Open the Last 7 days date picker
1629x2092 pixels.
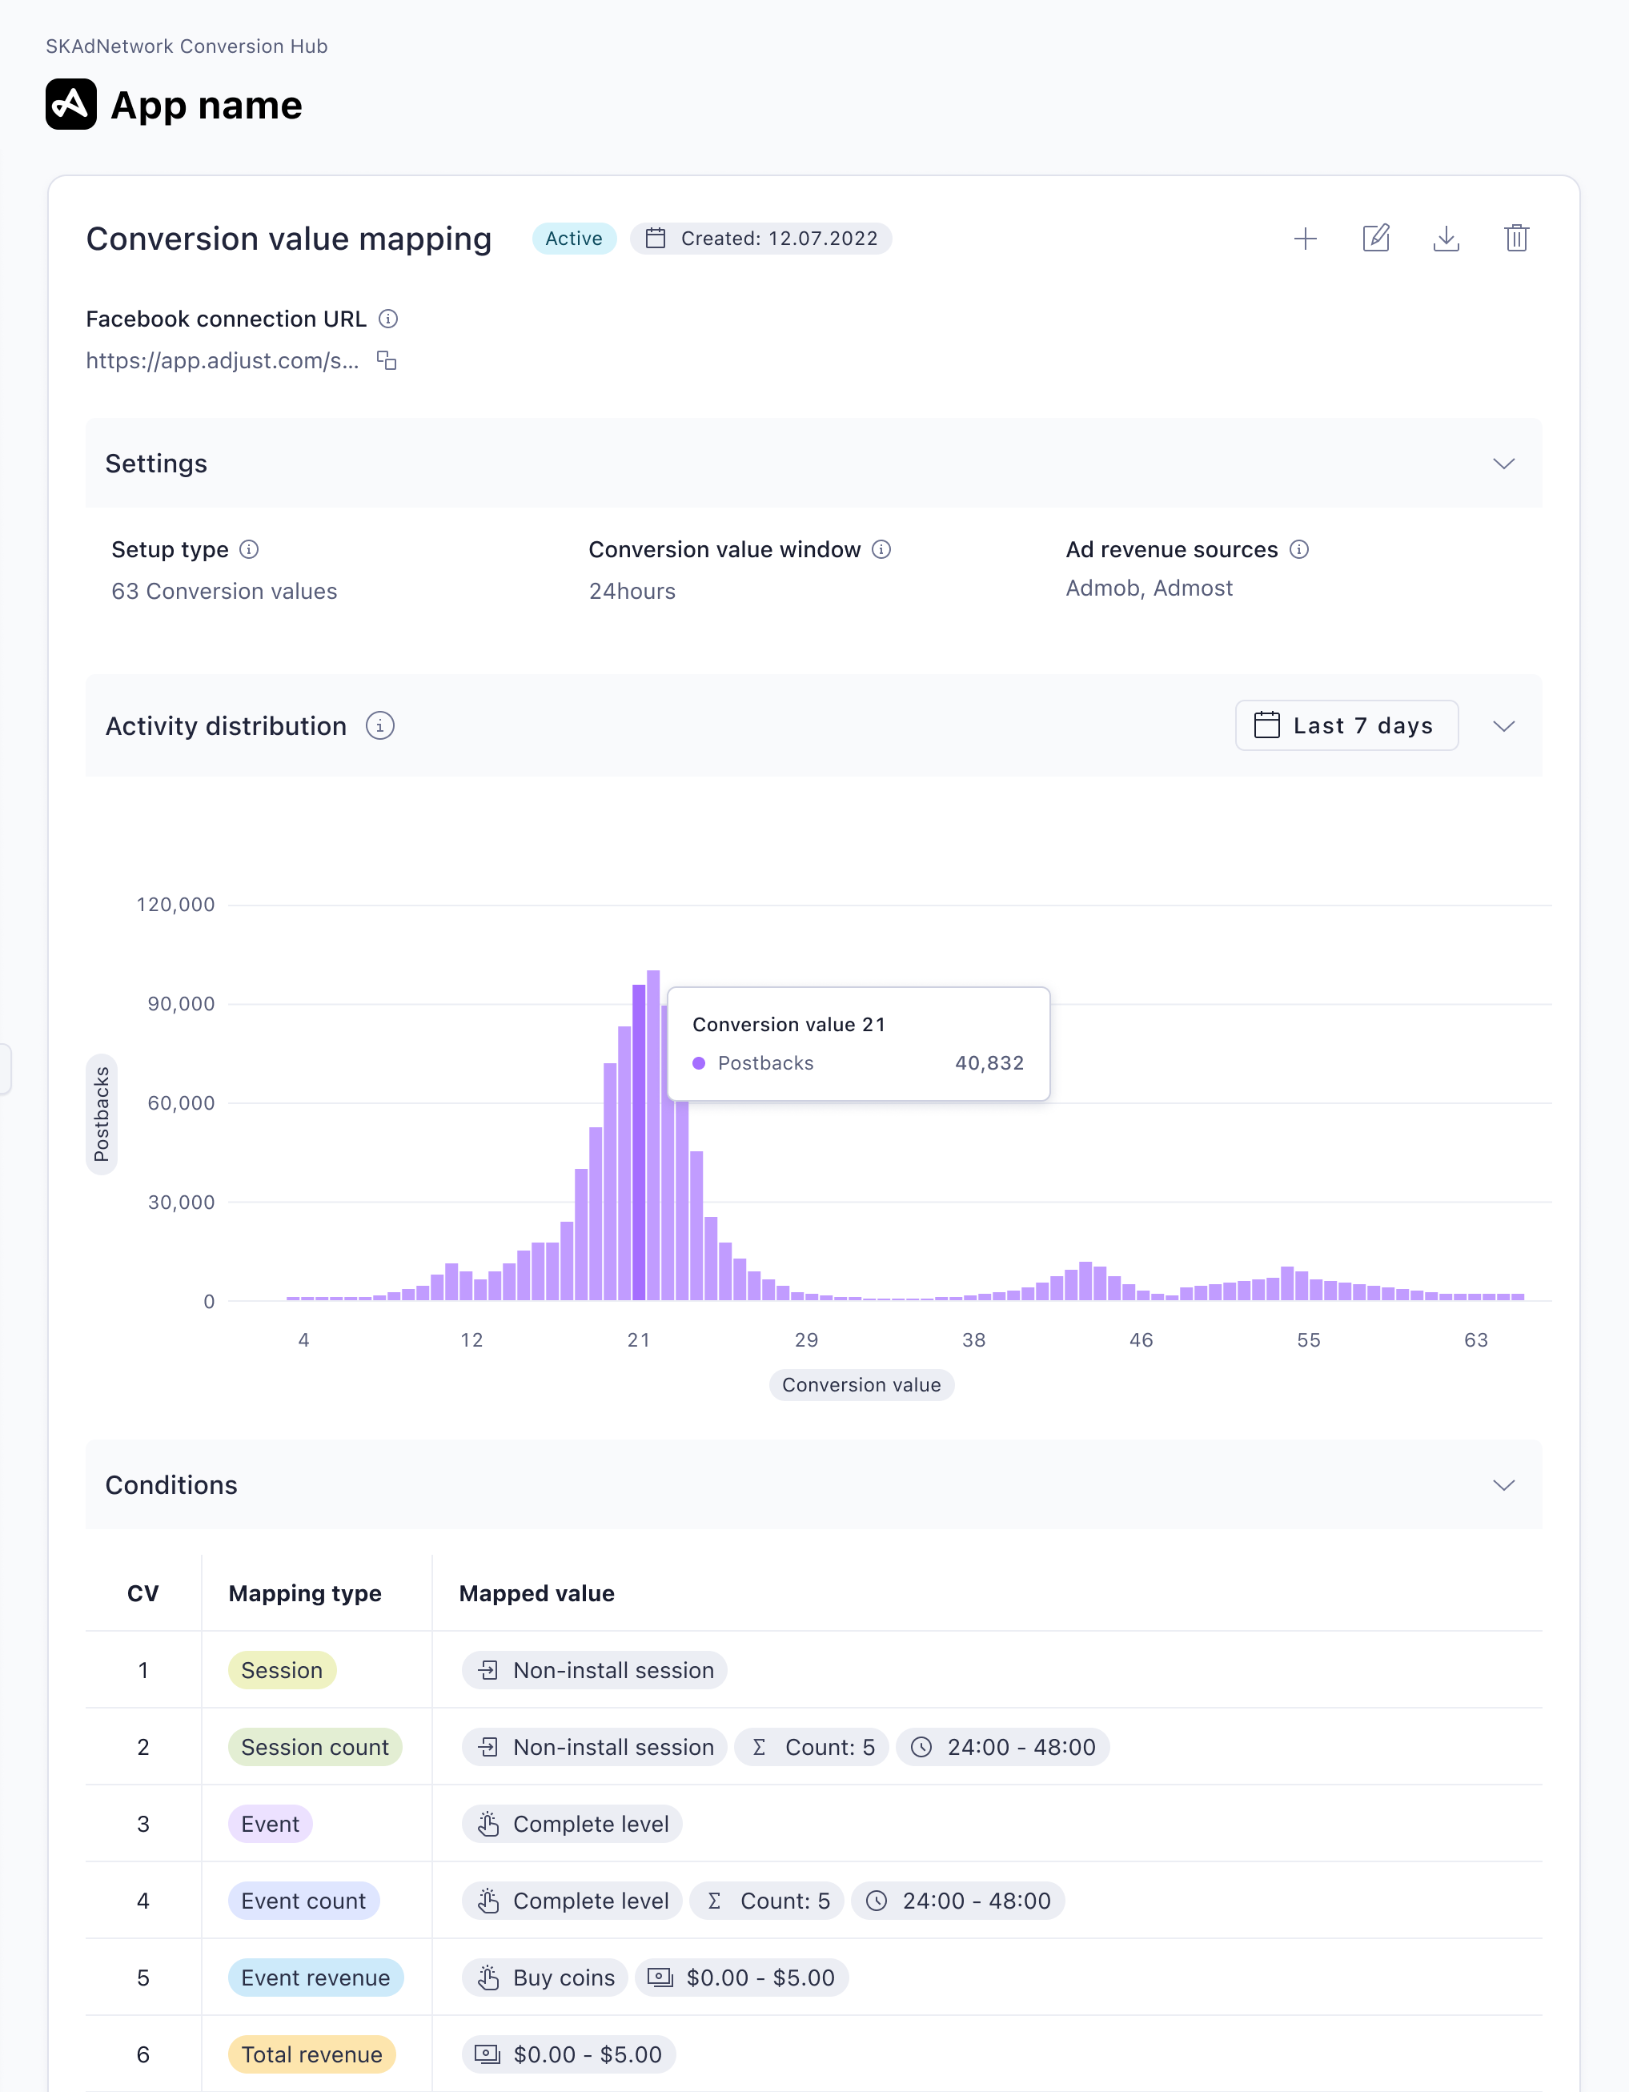(1346, 726)
